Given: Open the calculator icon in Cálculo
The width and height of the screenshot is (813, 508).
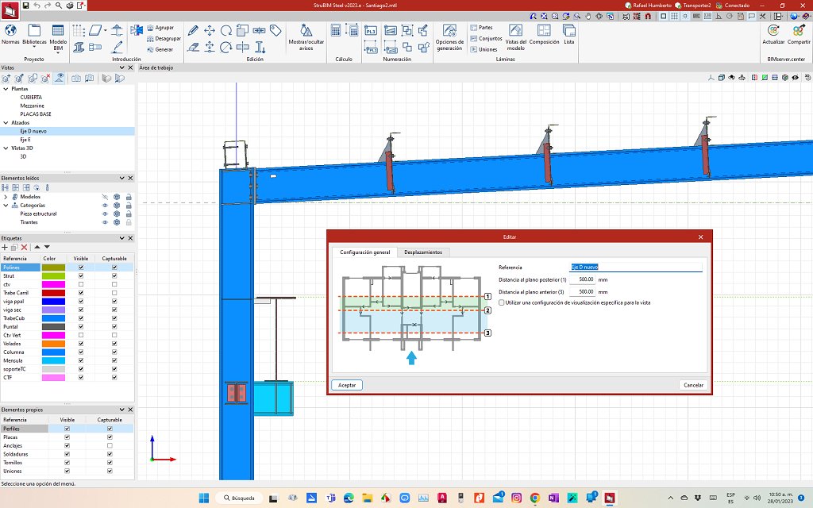Looking at the screenshot, I should (336, 30).
